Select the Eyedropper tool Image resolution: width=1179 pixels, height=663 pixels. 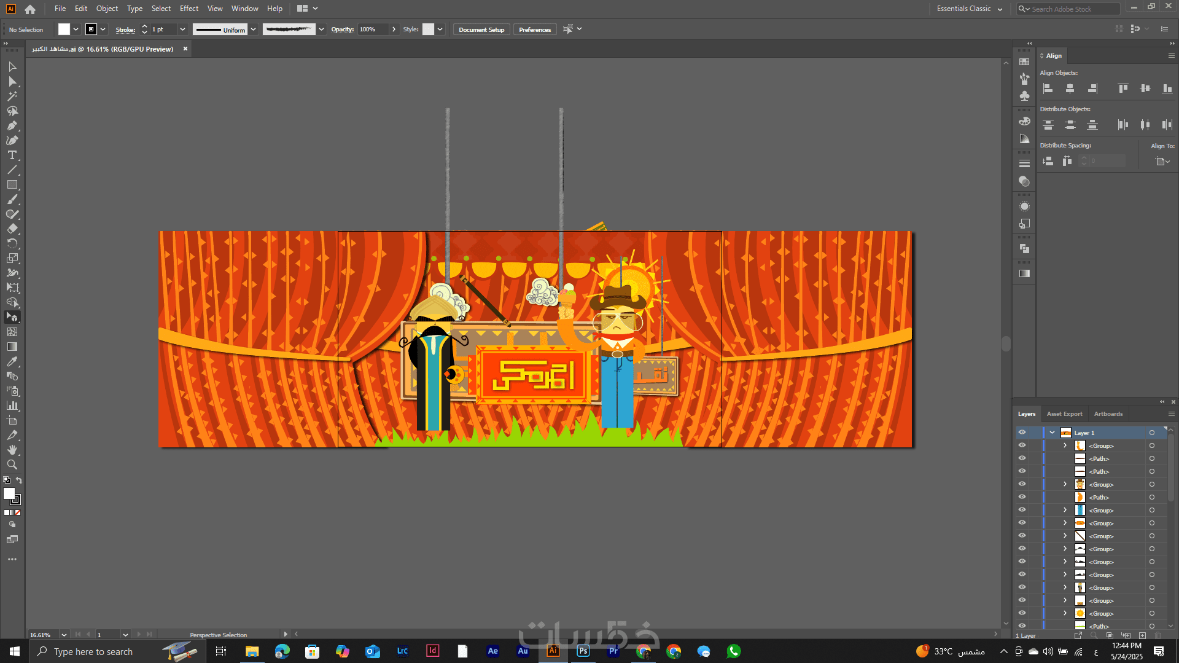tap(12, 361)
